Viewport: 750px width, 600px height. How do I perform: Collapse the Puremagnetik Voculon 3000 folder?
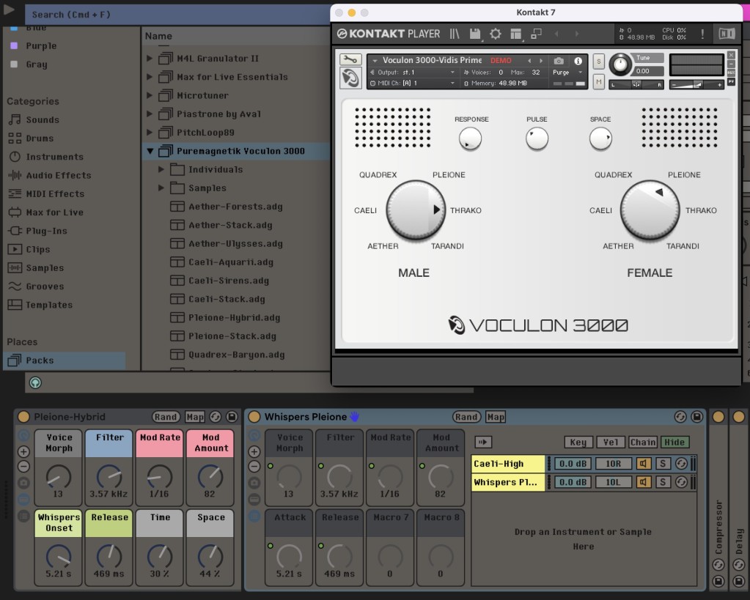[x=150, y=152]
